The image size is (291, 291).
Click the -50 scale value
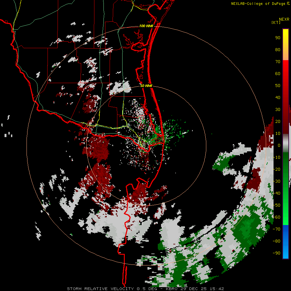point(276,205)
